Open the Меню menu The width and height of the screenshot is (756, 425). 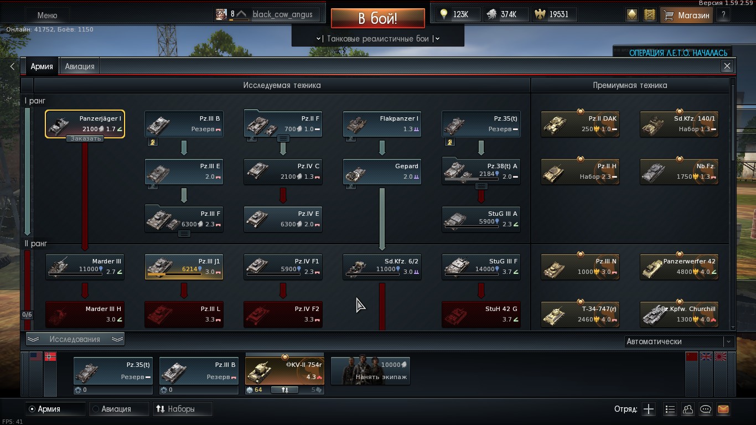pyautogui.click(x=47, y=15)
